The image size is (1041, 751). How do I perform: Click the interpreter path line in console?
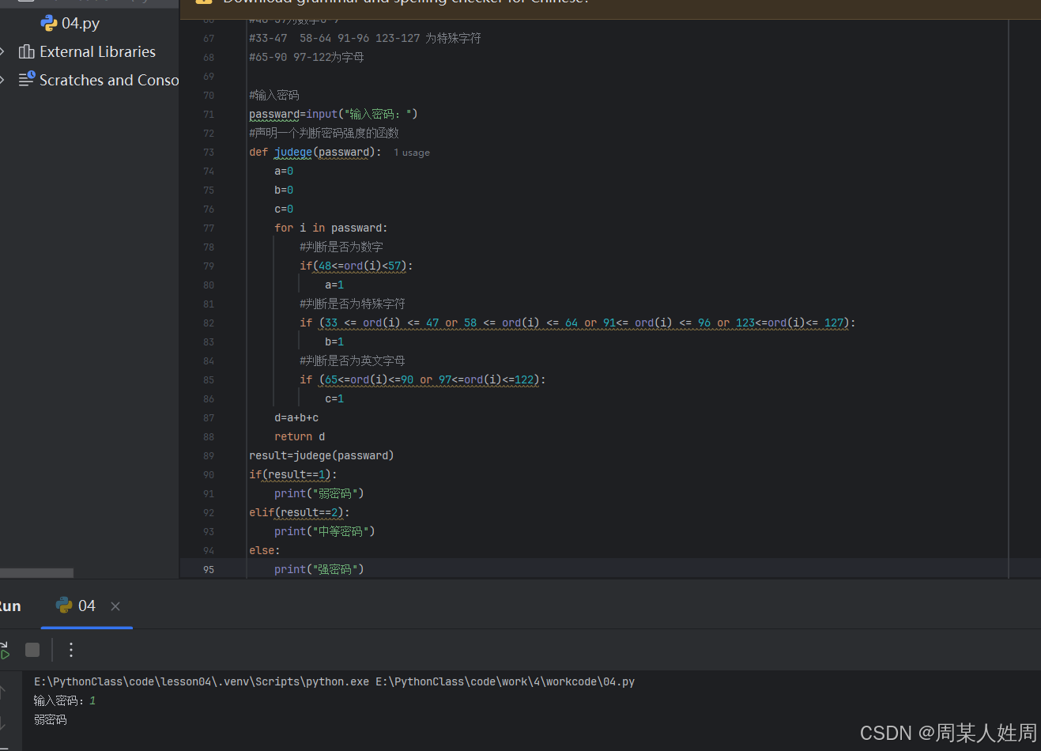[x=334, y=681]
